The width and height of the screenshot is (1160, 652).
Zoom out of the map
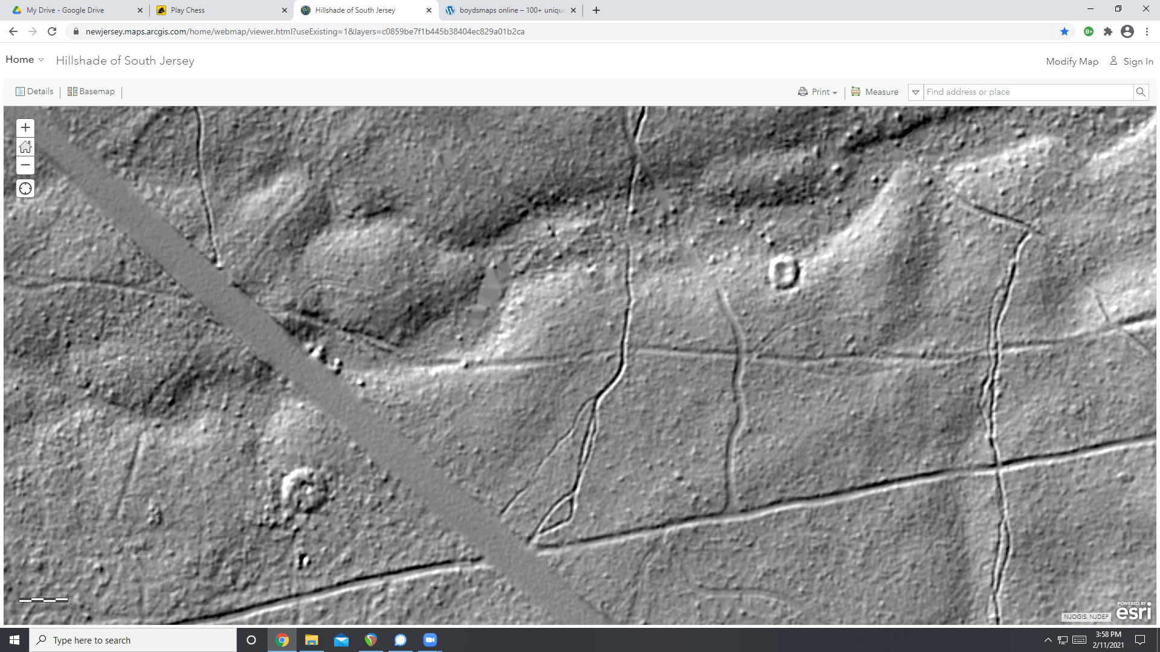(x=25, y=165)
